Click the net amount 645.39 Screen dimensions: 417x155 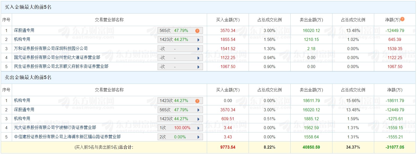point(395,40)
